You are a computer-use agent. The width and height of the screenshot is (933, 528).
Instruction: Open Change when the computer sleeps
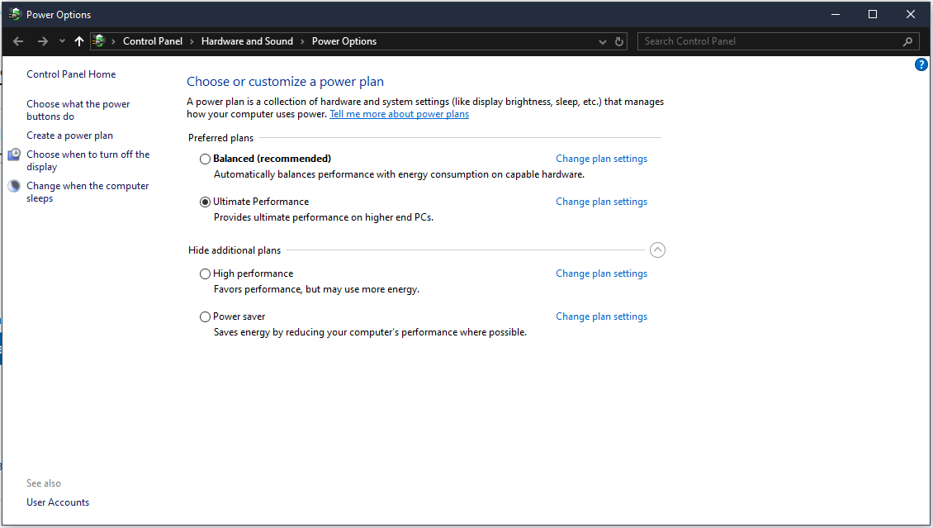(x=88, y=192)
